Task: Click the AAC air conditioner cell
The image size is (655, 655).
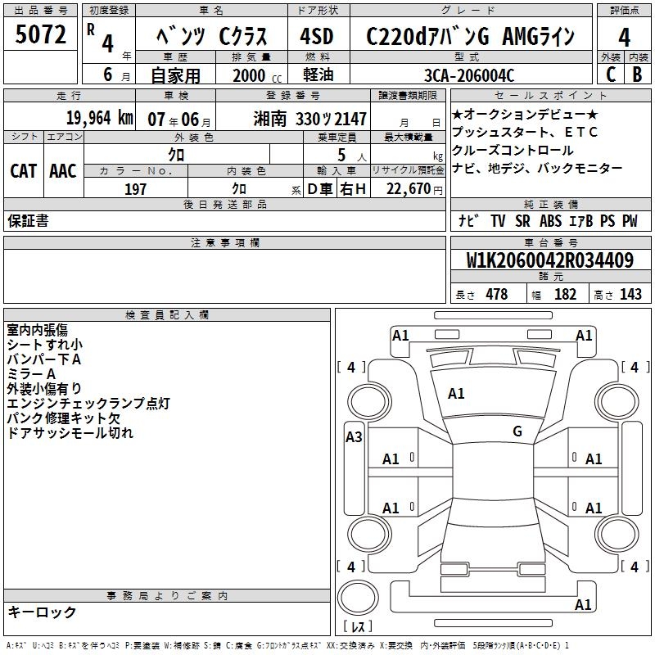Action: click(62, 170)
